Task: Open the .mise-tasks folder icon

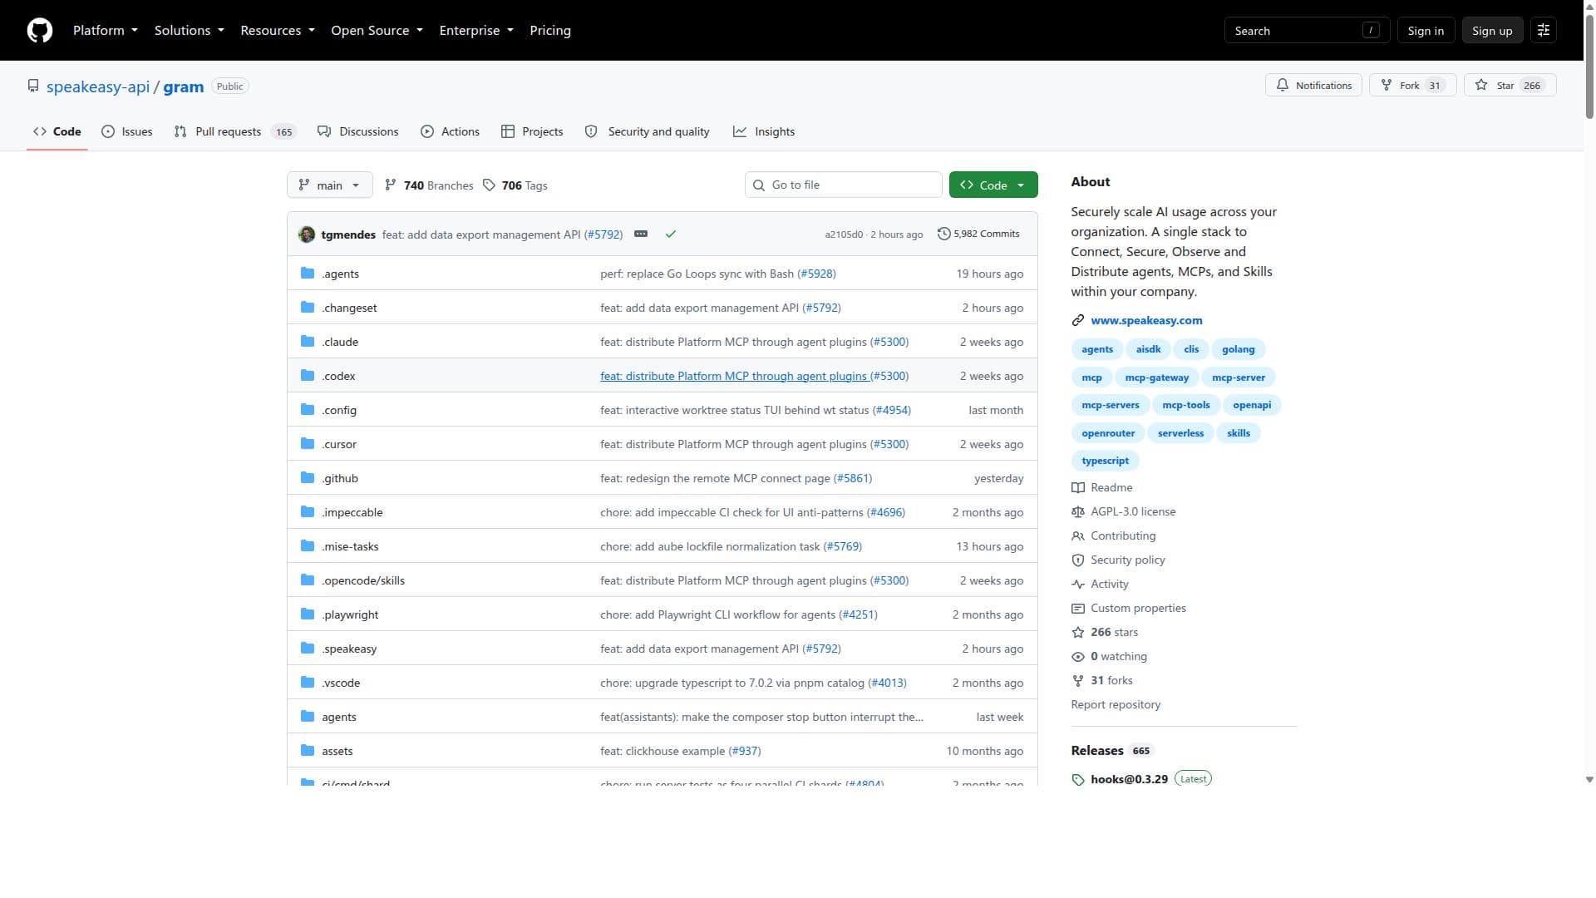Action: (x=308, y=546)
